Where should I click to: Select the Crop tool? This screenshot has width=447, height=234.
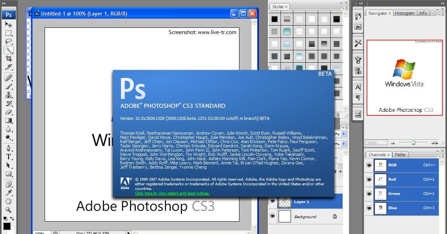point(9,58)
